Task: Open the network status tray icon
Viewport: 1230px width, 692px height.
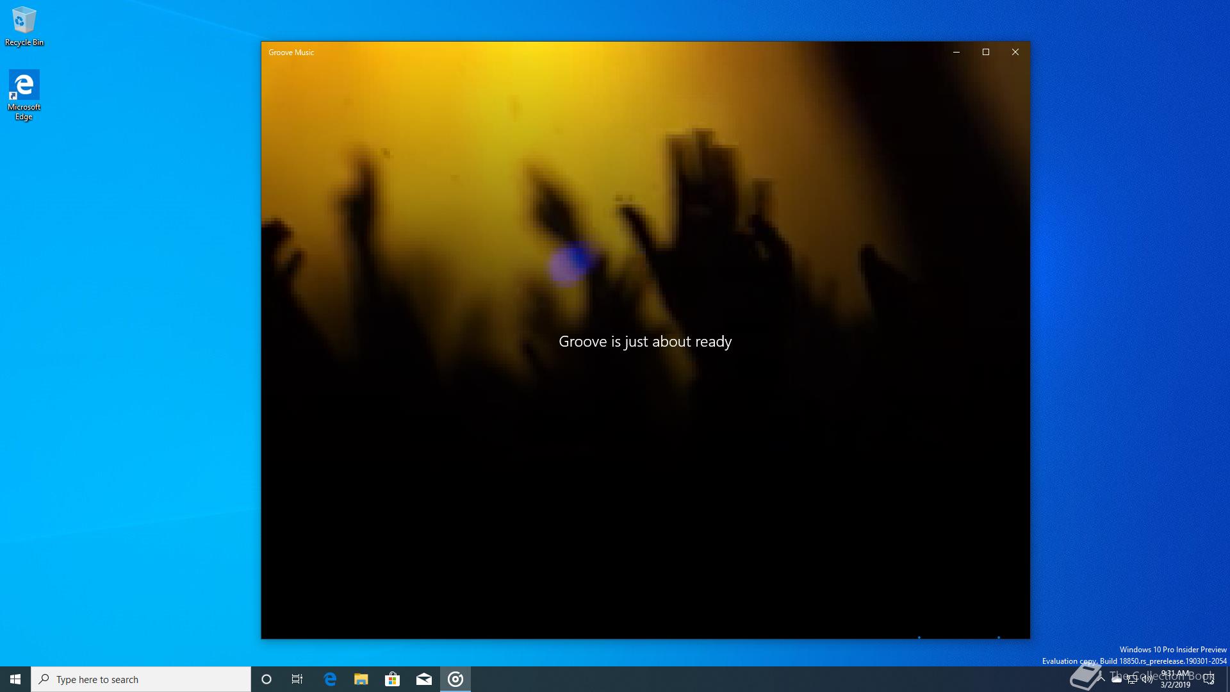Action: (1132, 679)
